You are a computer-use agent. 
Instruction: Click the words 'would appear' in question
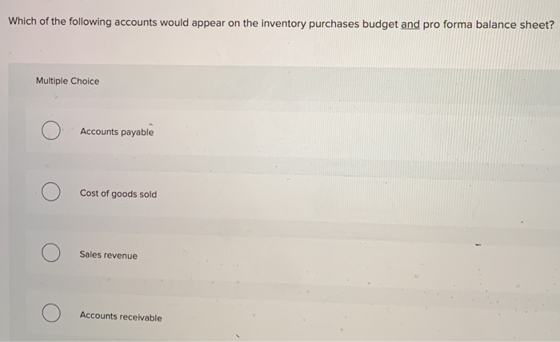click(192, 23)
